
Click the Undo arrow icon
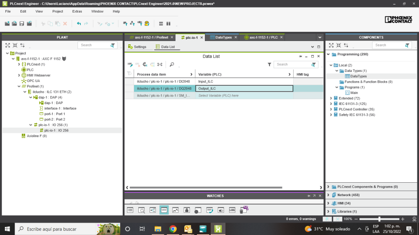pos(79,23)
